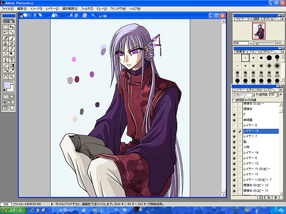Open the Brushes panel flyout menu arrow
This screenshot has height=214, width=286.
pyautogui.click(x=283, y=52)
